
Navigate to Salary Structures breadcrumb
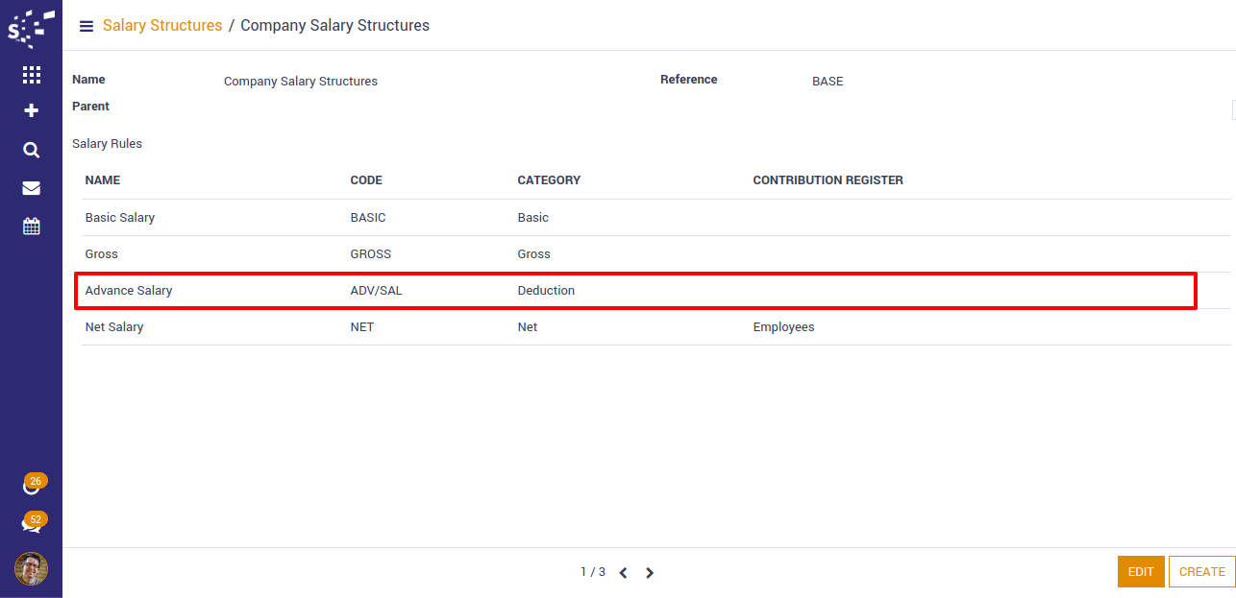click(162, 26)
